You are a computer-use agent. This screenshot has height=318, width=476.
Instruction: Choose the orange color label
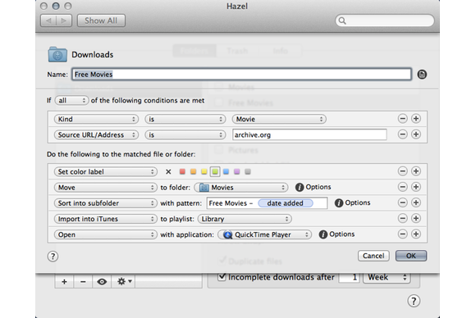coord(193,172)
